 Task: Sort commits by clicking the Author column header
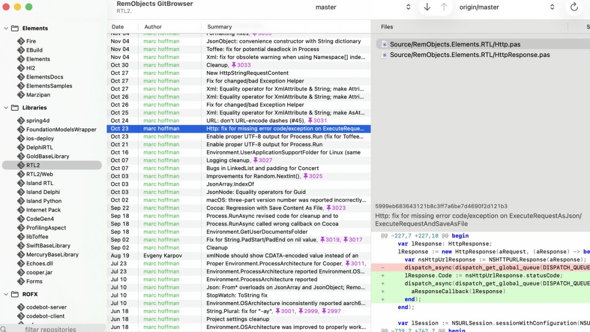pos(152,27)
